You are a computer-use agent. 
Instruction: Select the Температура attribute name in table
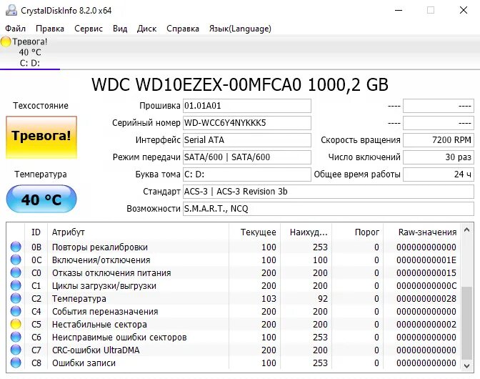79,298
